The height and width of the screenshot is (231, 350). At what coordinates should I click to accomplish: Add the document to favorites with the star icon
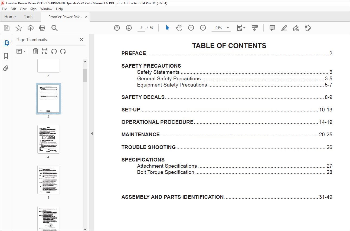pos(18,28)
